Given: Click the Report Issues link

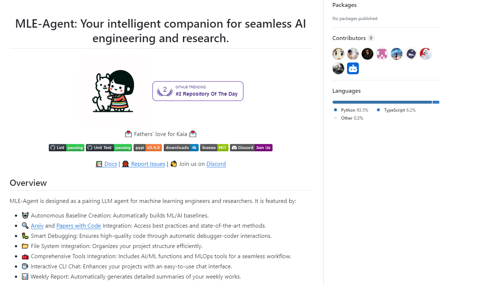Looking at the screenshot, I should coord(148,164).
